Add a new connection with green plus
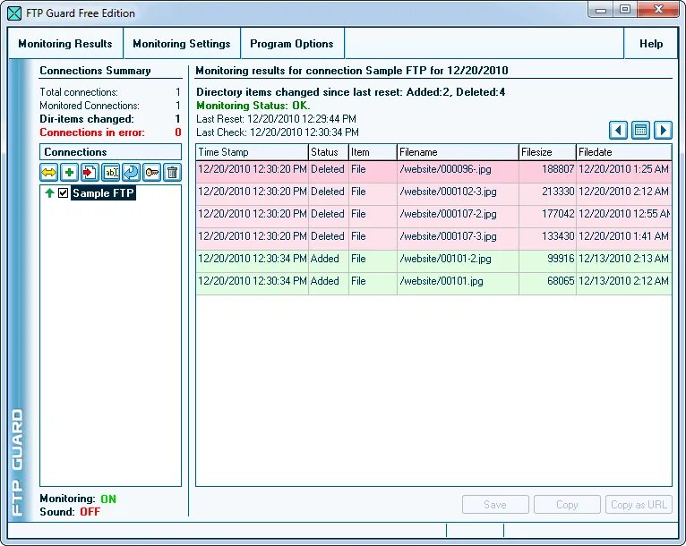686x546 pixels. coord(69,172)
